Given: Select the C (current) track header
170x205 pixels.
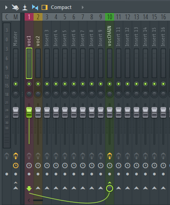Looking at the screenshot, I should pyautogui.click(x=7, y=17).
